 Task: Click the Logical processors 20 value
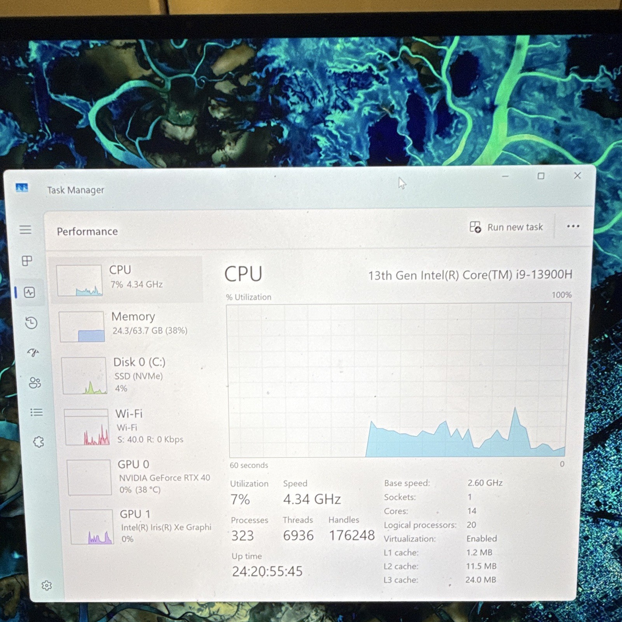(x=471, y=524)
